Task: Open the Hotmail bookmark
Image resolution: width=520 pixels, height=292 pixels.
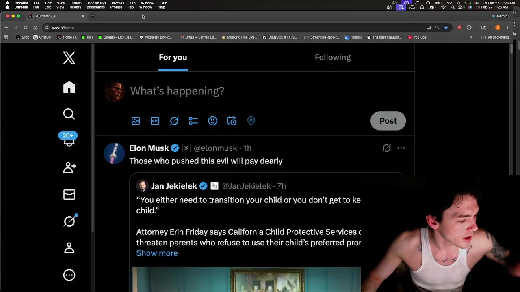Action: [x=353, y=37]
